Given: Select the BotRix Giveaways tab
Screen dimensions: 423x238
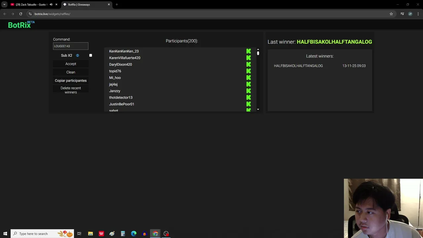Looking at the screenshot, I should [x=86, y=5].
